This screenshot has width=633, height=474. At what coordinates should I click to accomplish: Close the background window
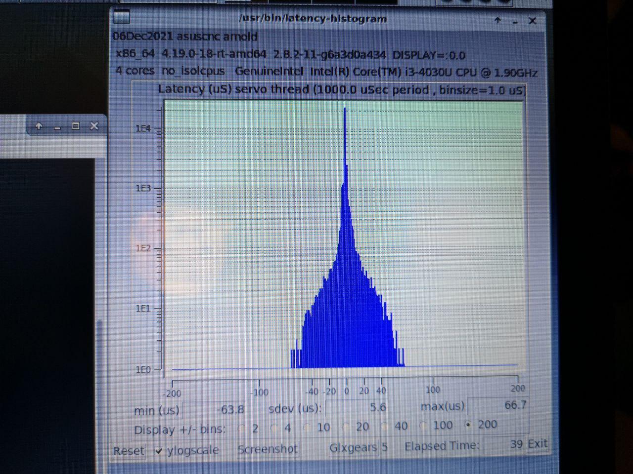coord(94,126)
